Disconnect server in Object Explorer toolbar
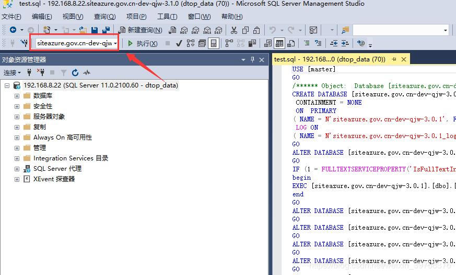This screenshot has width=456, height=275. 41,72
